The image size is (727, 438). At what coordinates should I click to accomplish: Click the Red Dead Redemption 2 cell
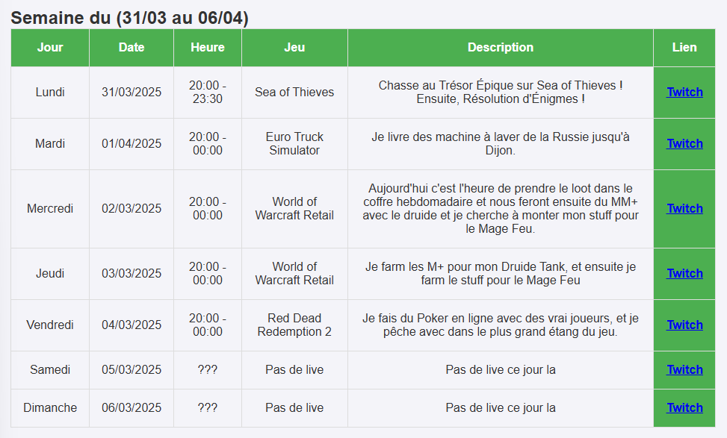pos(294,325)
